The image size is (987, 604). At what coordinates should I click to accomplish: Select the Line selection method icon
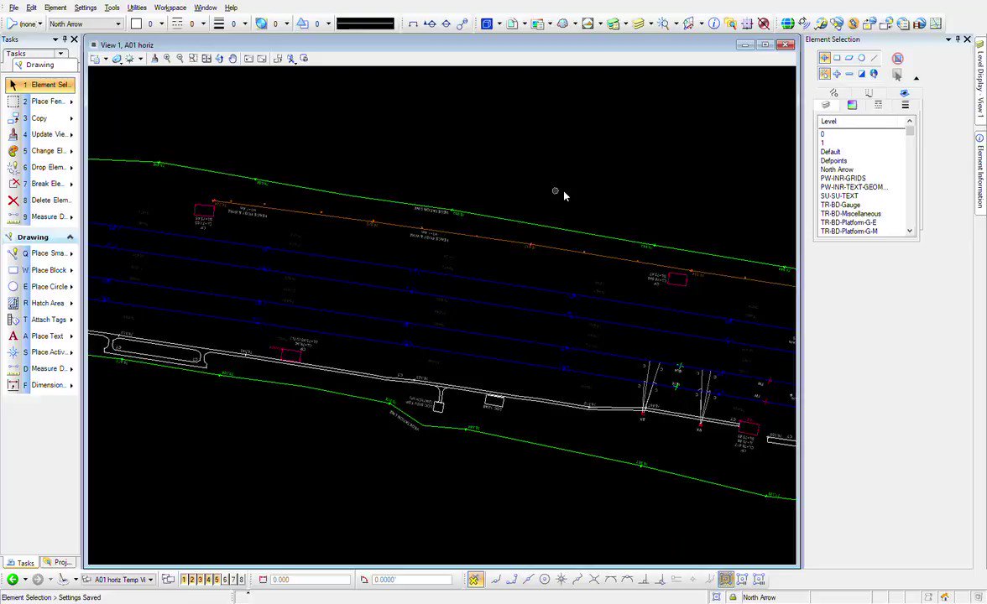875,58
